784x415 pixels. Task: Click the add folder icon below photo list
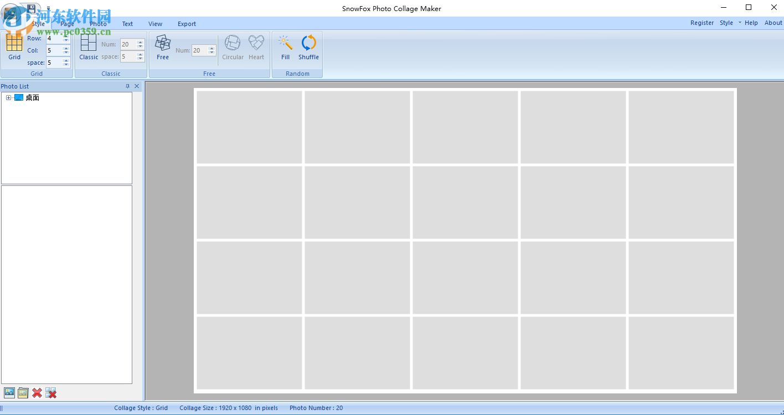click(x=23, y=393)
